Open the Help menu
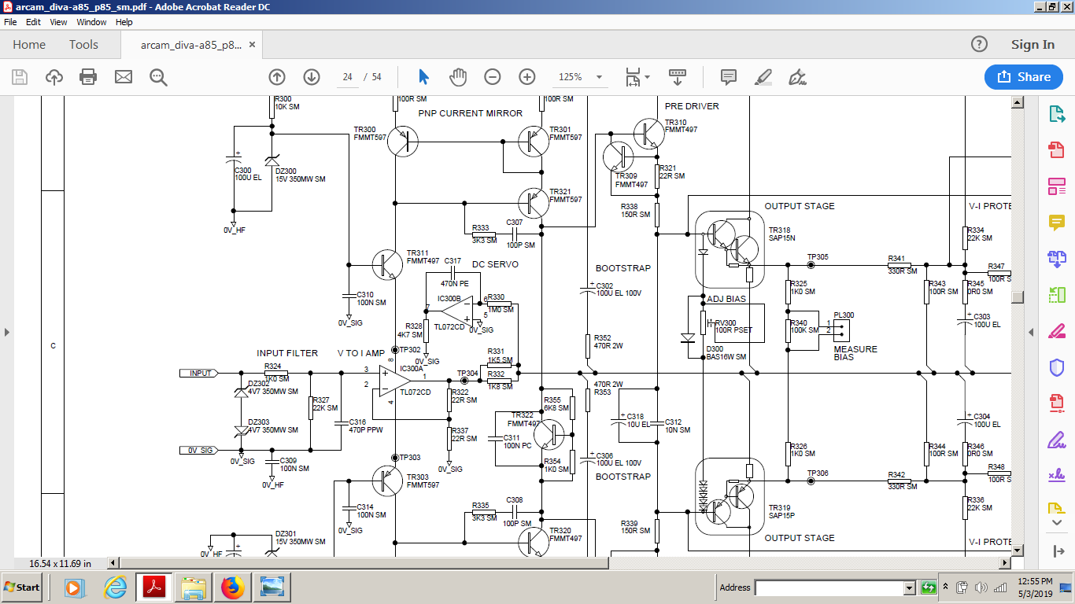Image resolution: width=1075 pixels, height=604 pixels. click(x=124, y=22)
